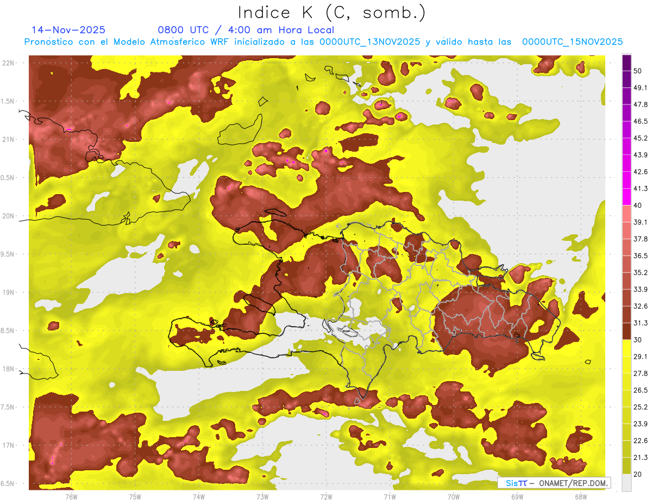Viewport: 652px width, 504px height.
Task: Click the "20" color scale value
Action: tap(638, 474)
